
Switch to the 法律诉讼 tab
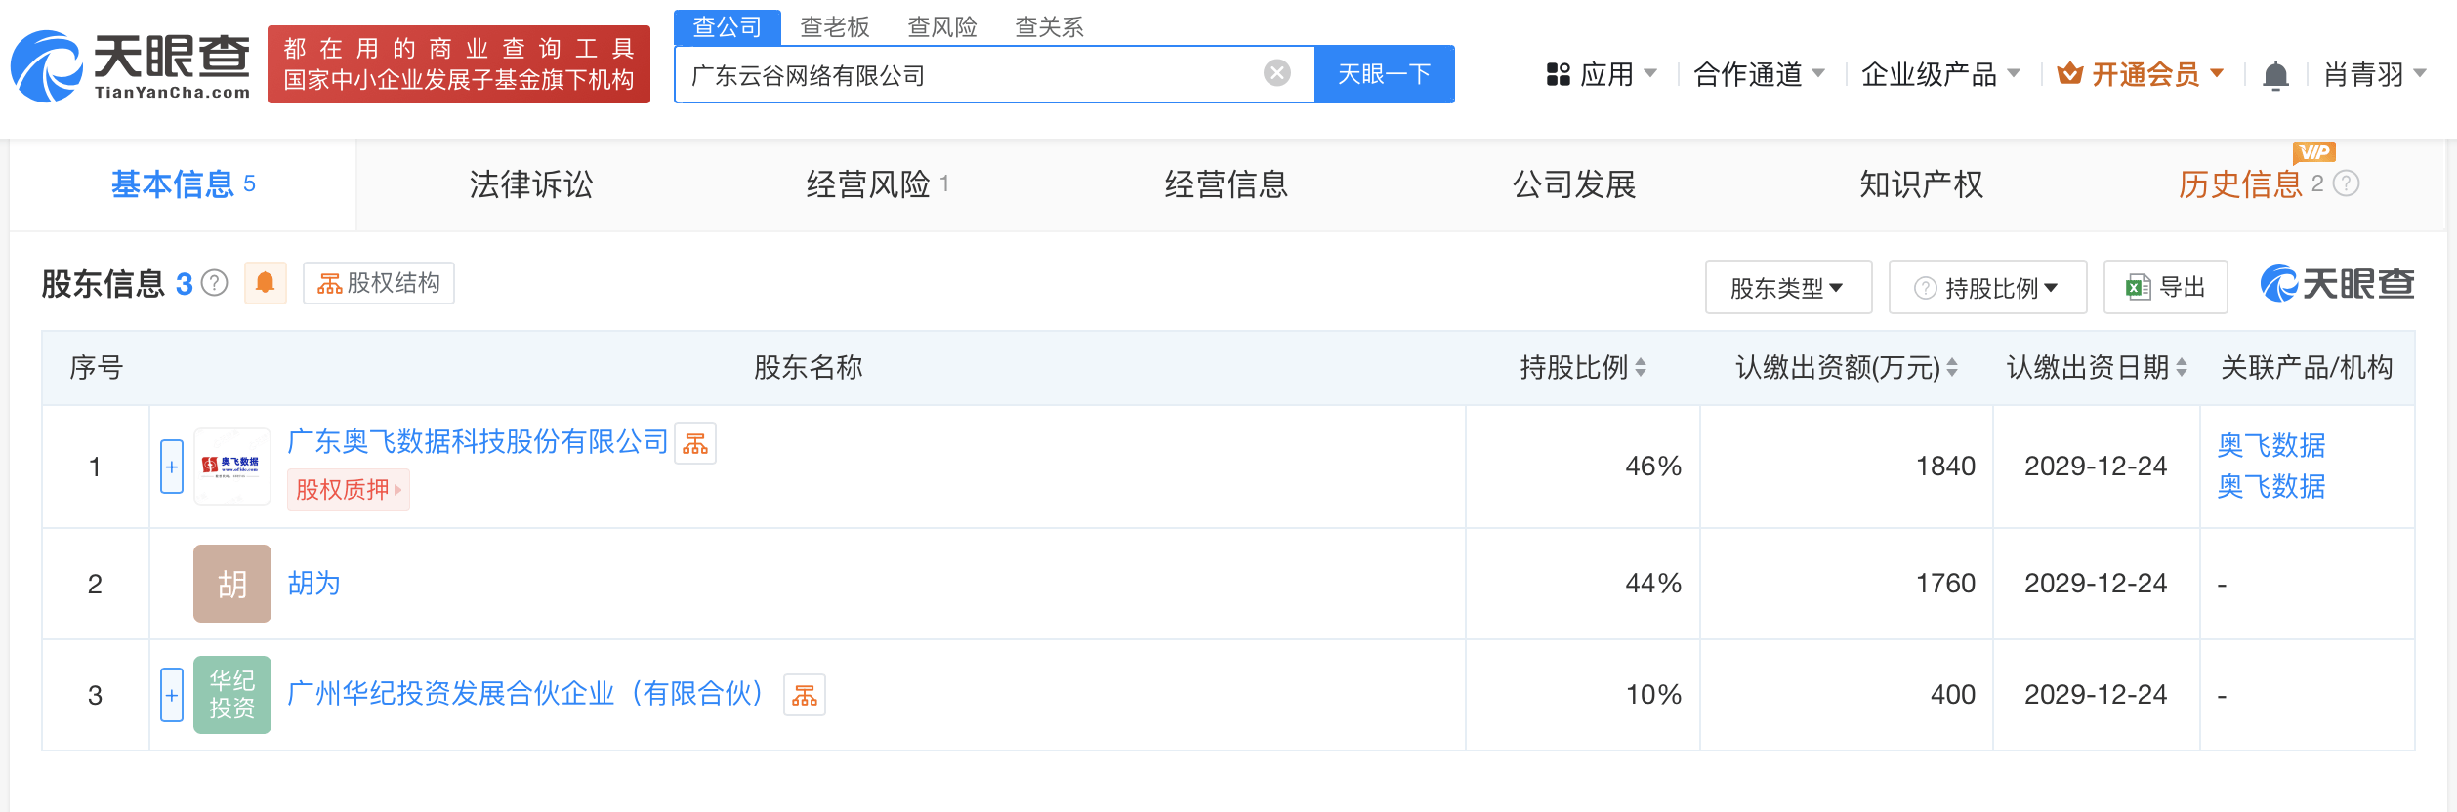[530, 184]
